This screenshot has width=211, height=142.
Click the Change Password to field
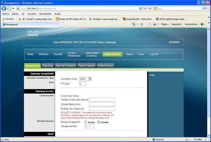coord(102,104)
